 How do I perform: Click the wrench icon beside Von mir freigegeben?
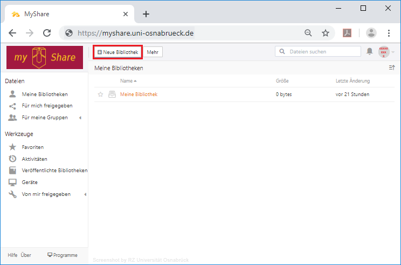(12, 194)
